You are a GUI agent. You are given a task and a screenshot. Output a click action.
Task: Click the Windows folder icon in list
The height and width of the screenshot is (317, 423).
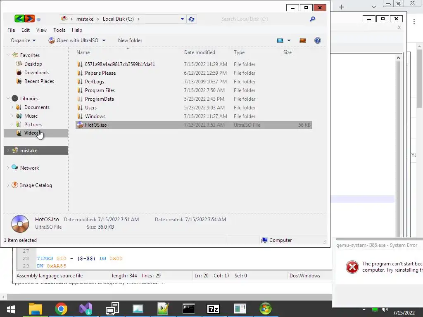80,116
